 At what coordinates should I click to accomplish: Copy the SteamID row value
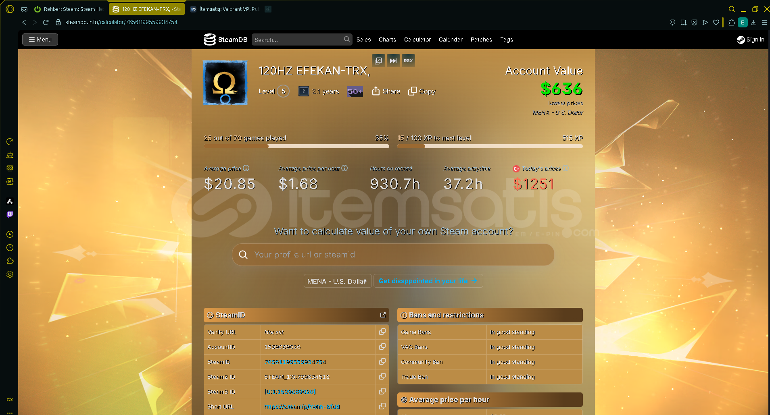point(382,361)
